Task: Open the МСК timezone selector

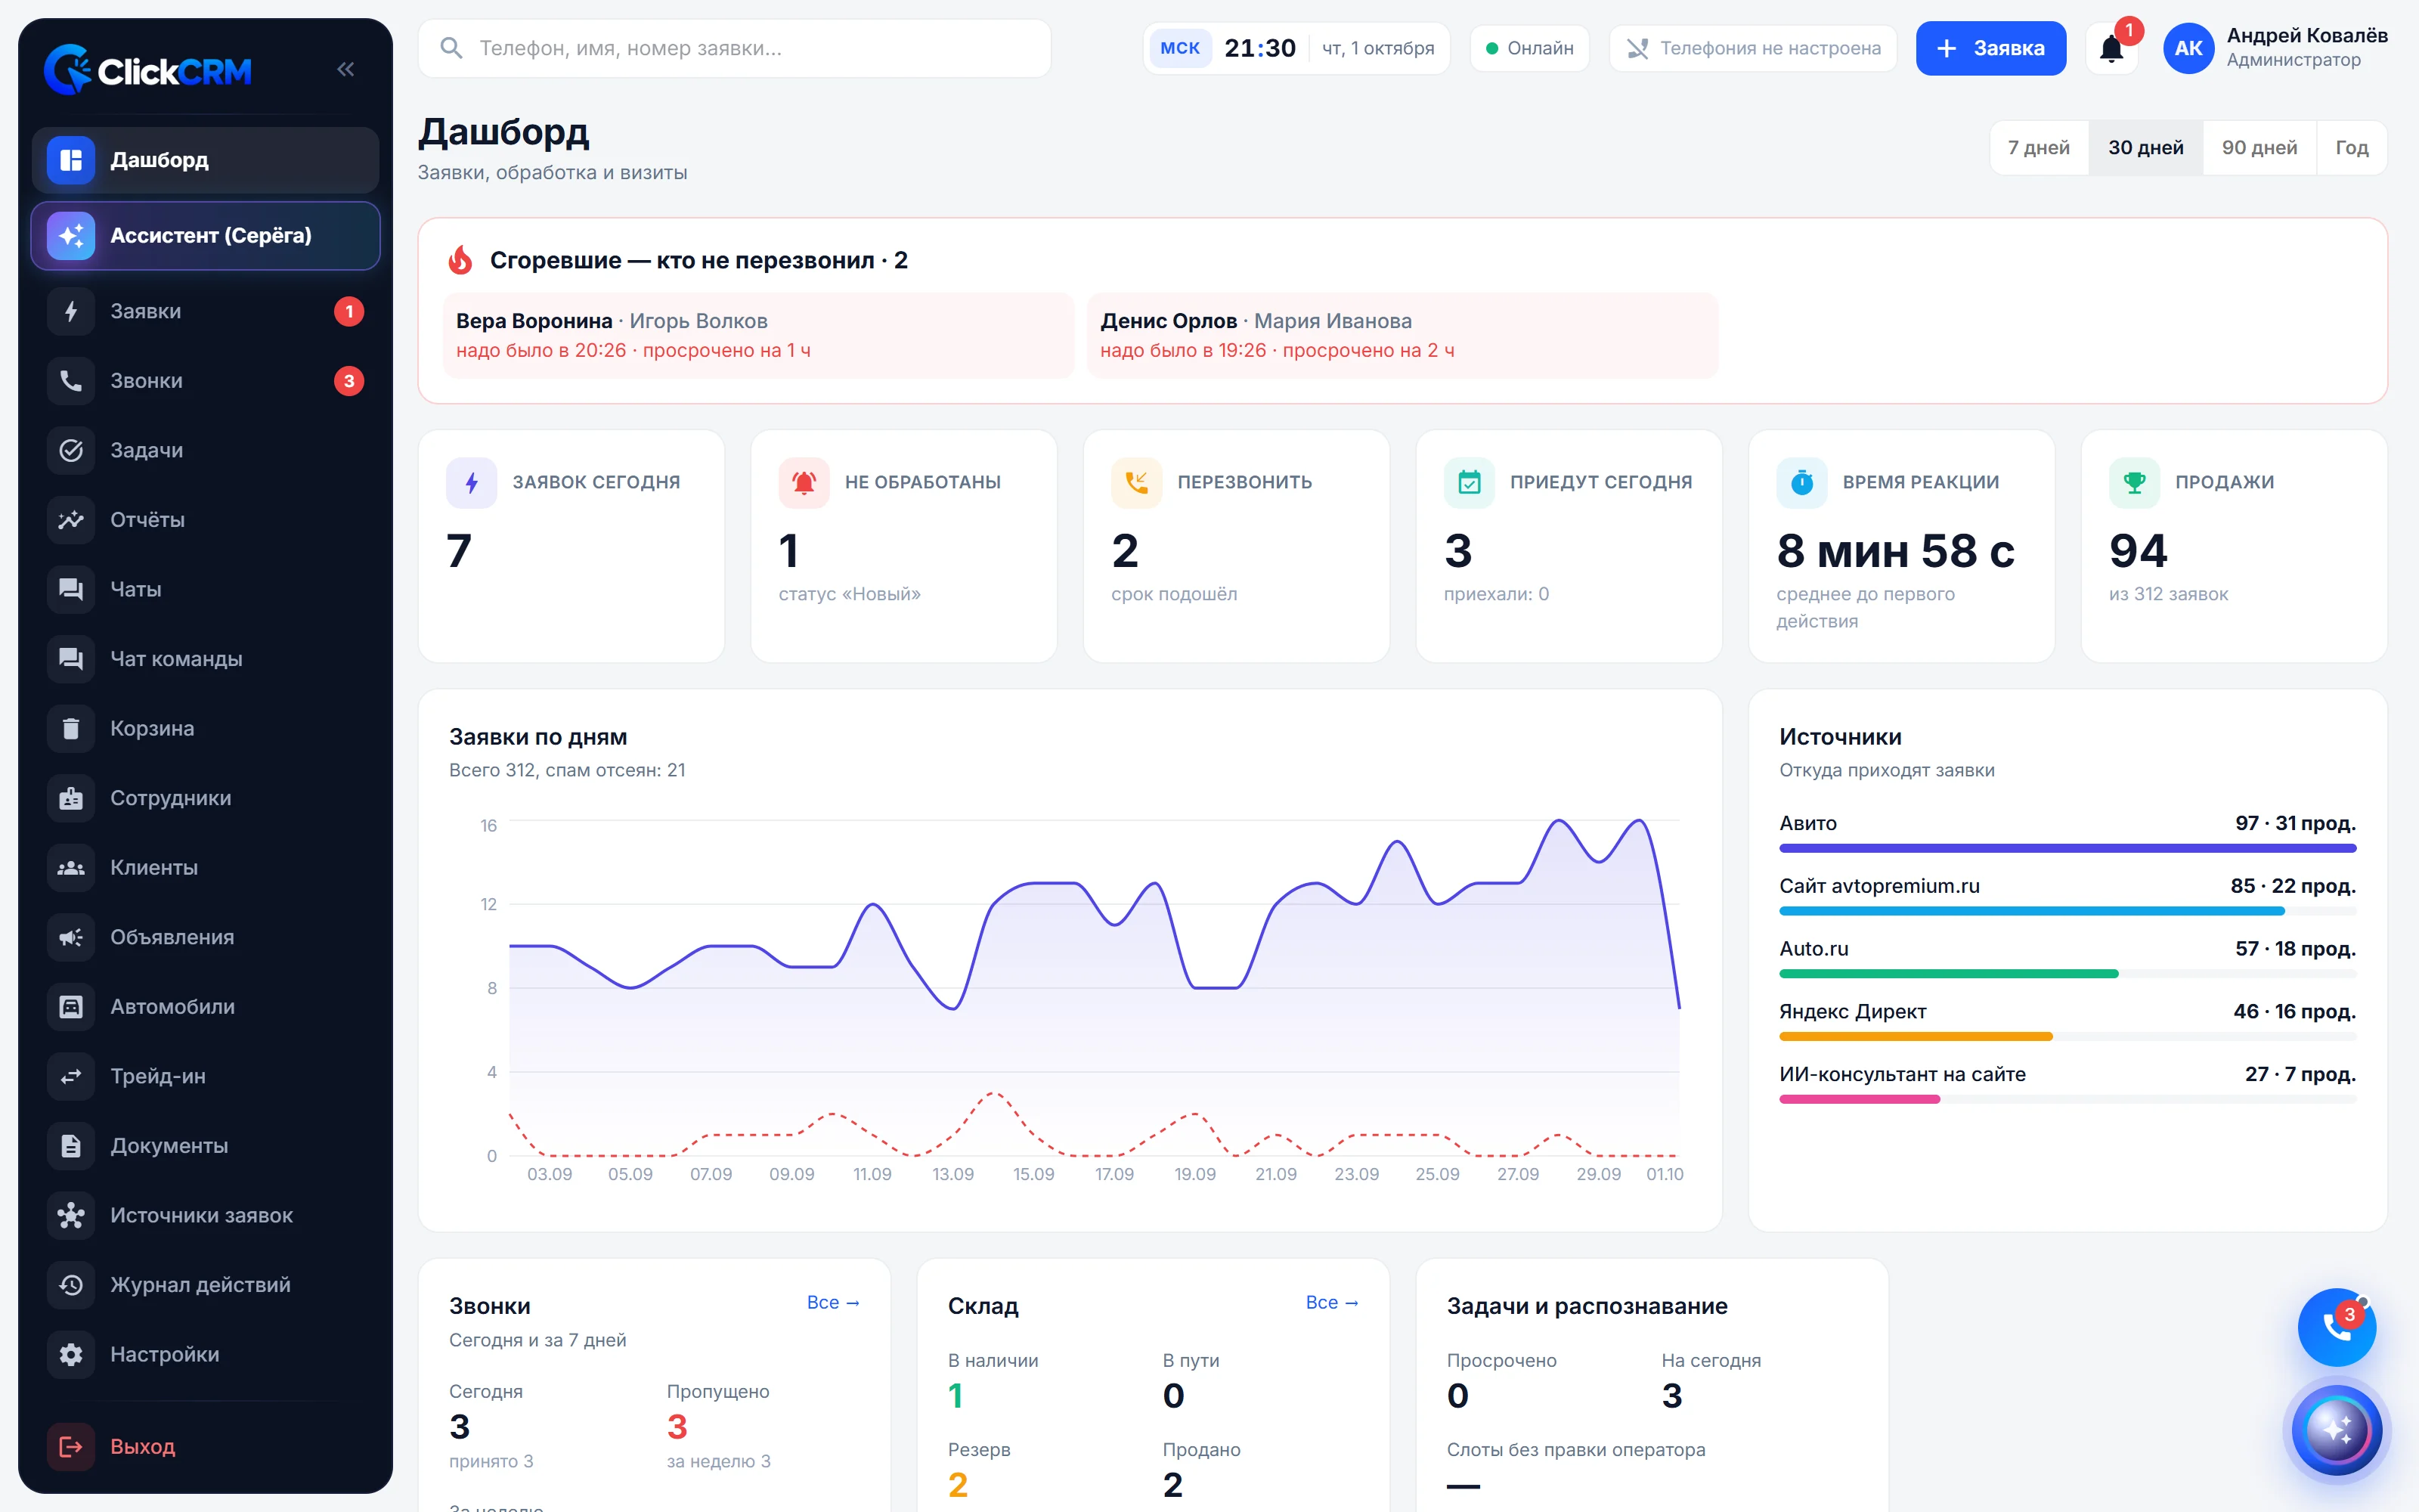Action: (1179, 48)
